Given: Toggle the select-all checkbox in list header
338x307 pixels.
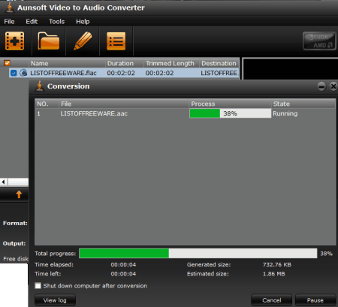Looking at the screenshot, I should 8,63.
